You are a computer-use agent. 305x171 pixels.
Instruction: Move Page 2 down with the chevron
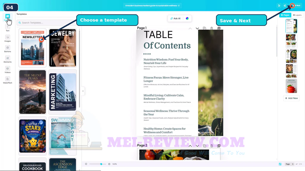coord(197,146)
